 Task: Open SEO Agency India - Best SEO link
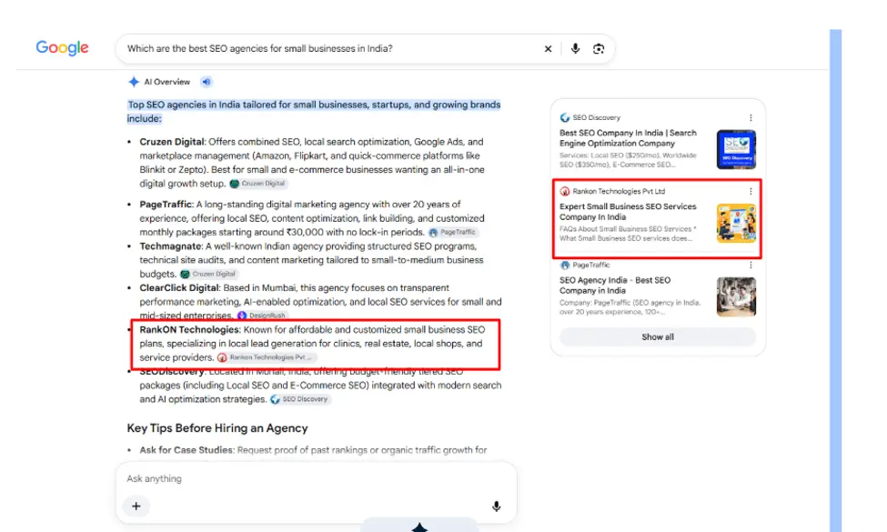tap(615, 285)
